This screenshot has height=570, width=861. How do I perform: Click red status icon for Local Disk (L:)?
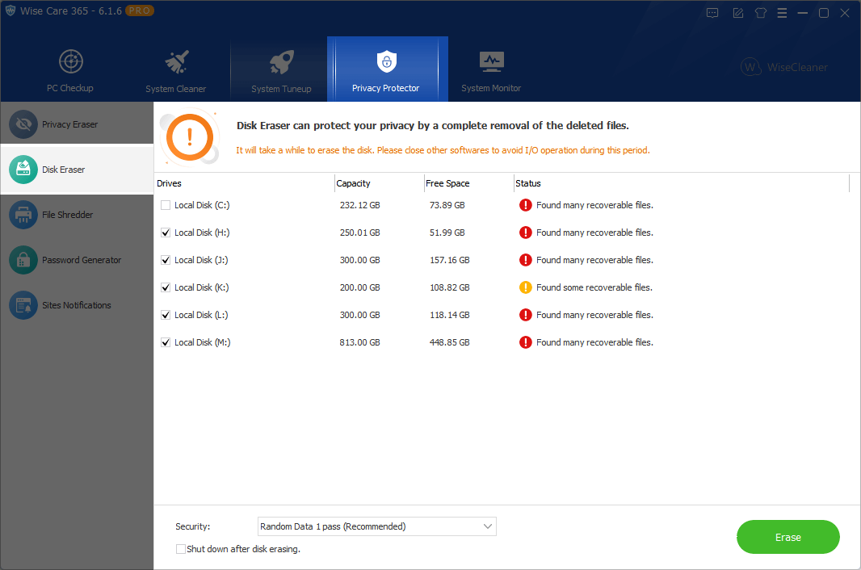pos(526,315)
